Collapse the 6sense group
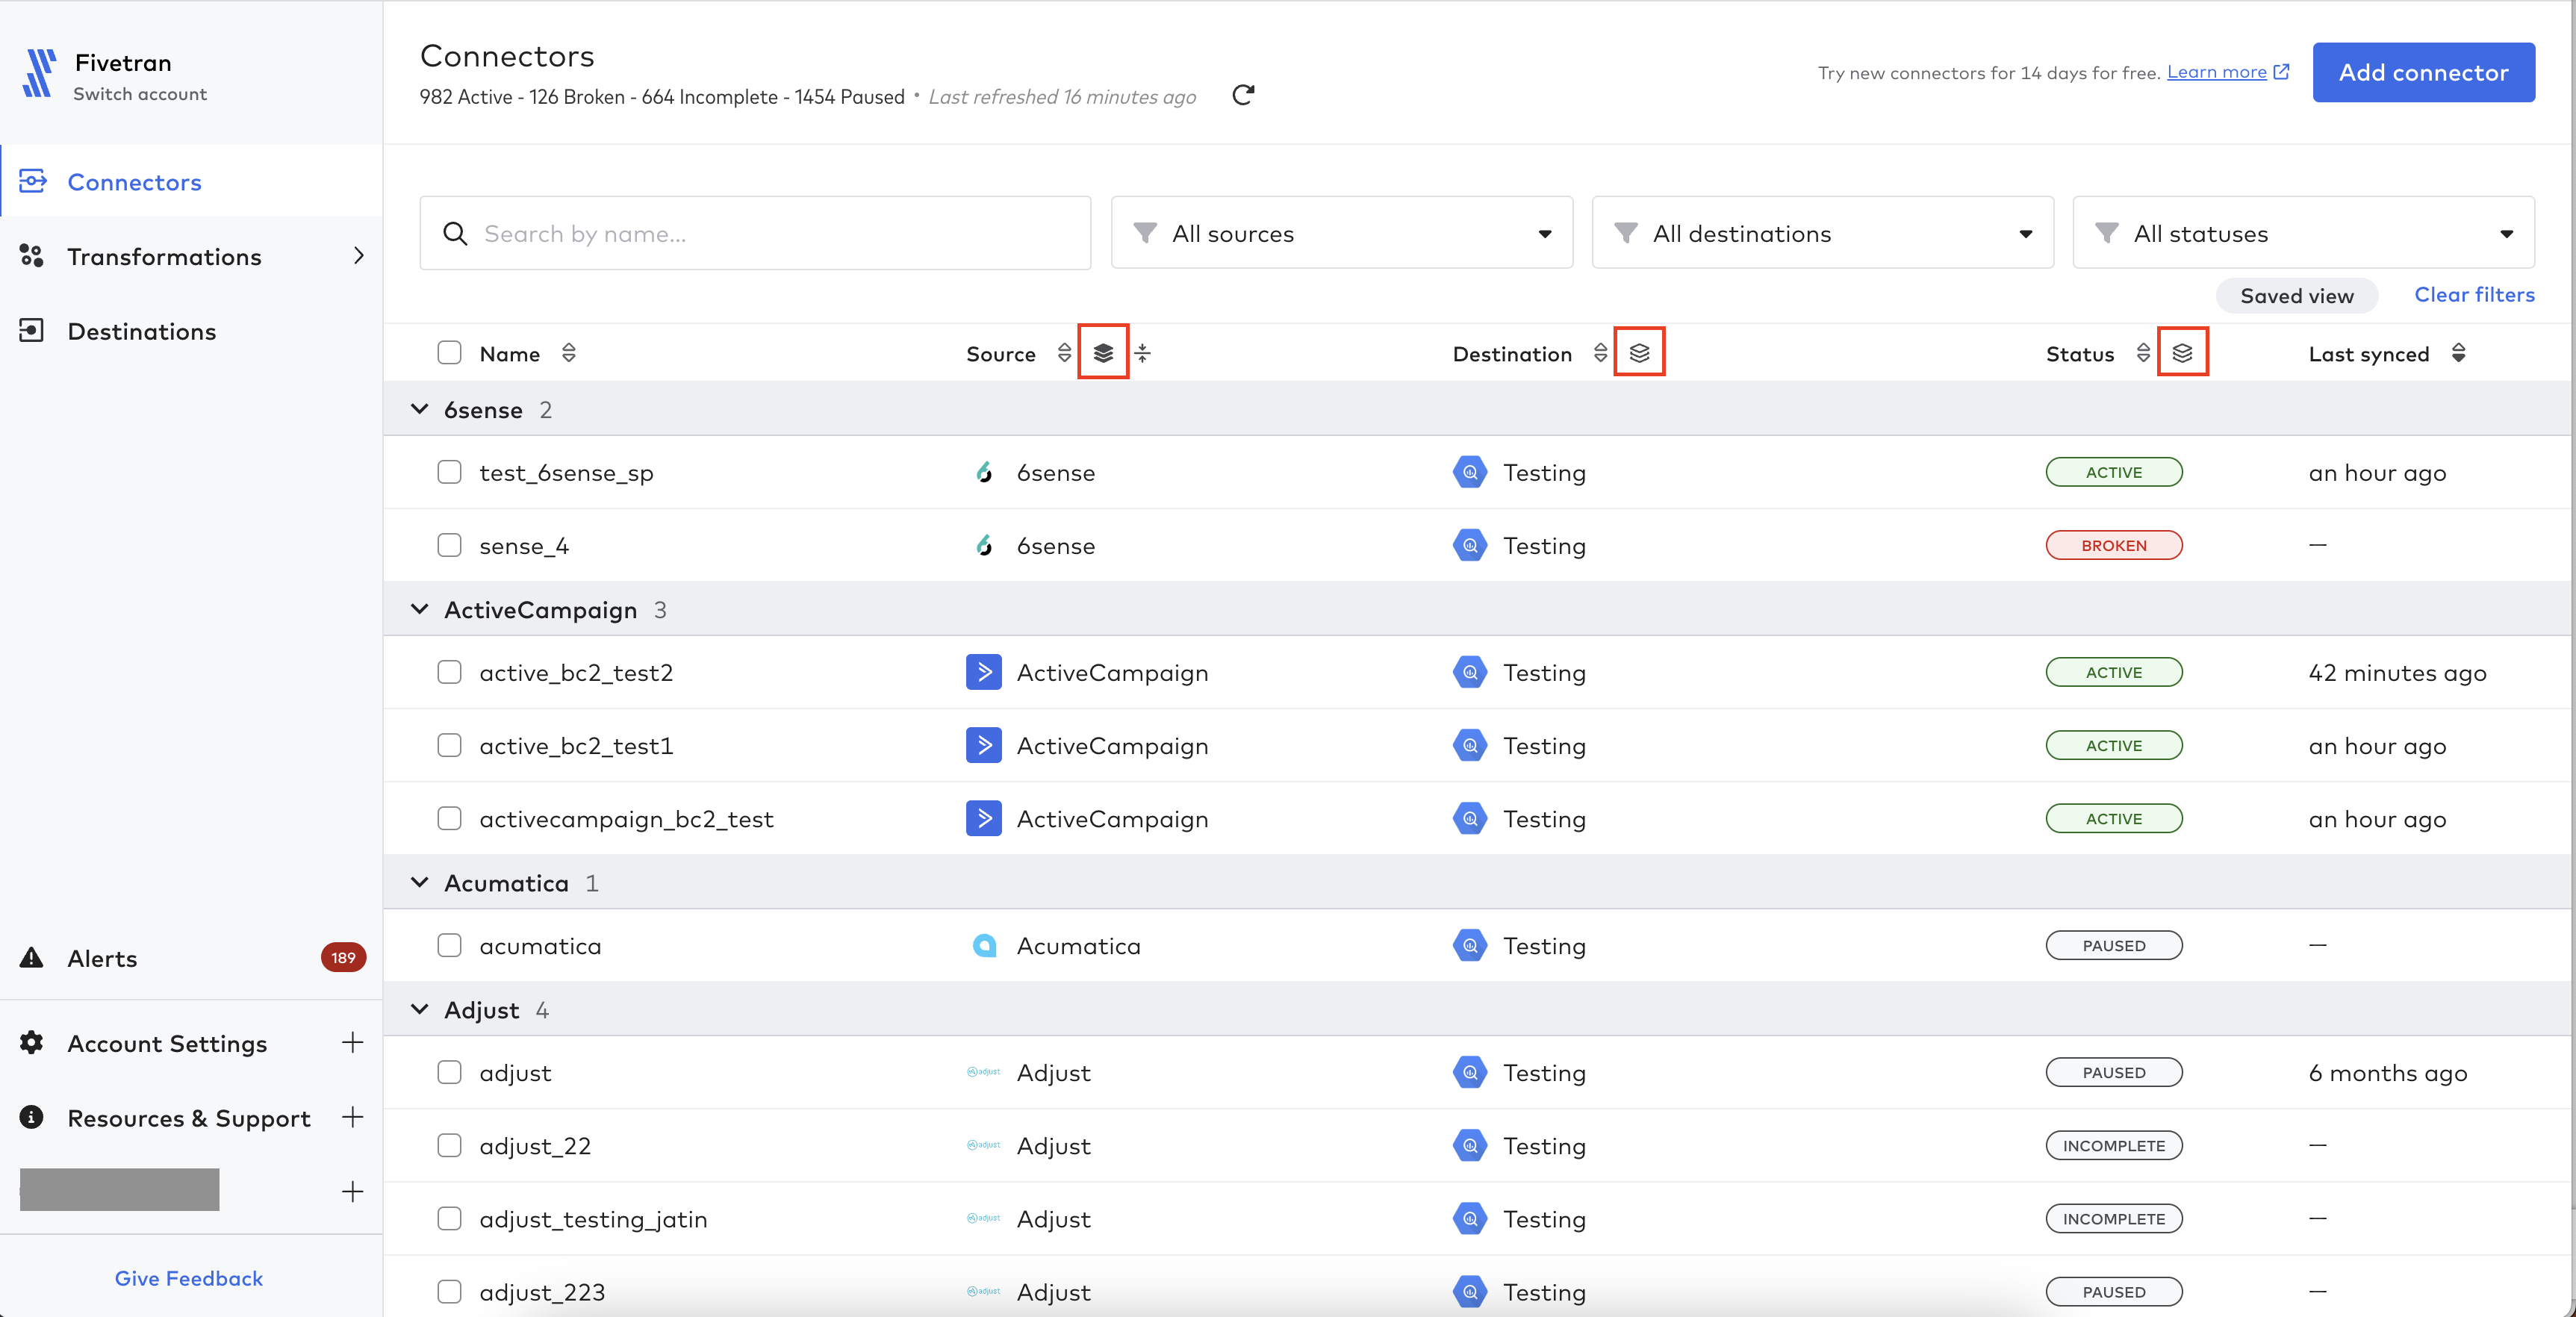The image size is (2576, 1317). coord(420,409)
